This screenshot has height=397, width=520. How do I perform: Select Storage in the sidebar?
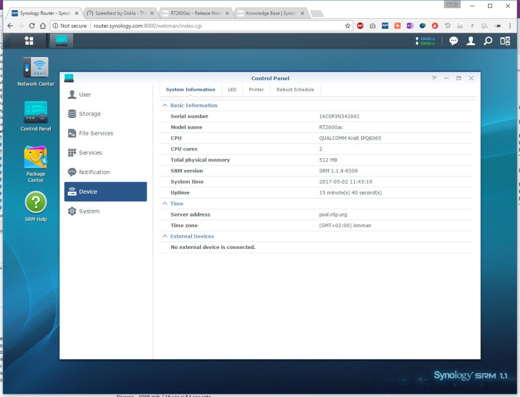pos(90,114)
